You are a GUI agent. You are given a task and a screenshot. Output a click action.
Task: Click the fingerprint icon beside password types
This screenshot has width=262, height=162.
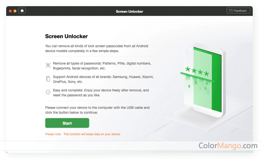48,65
